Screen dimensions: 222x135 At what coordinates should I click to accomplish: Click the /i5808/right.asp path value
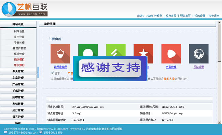172,114
